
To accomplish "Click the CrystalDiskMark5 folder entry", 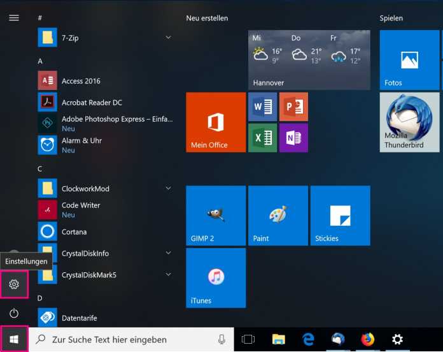I will pos(106,275).
